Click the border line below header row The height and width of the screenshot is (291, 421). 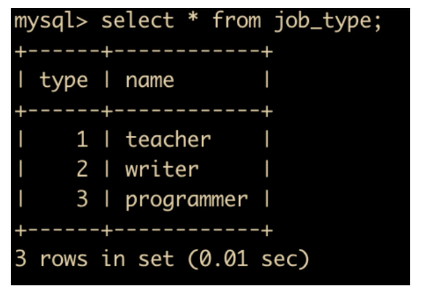point(143,111)
